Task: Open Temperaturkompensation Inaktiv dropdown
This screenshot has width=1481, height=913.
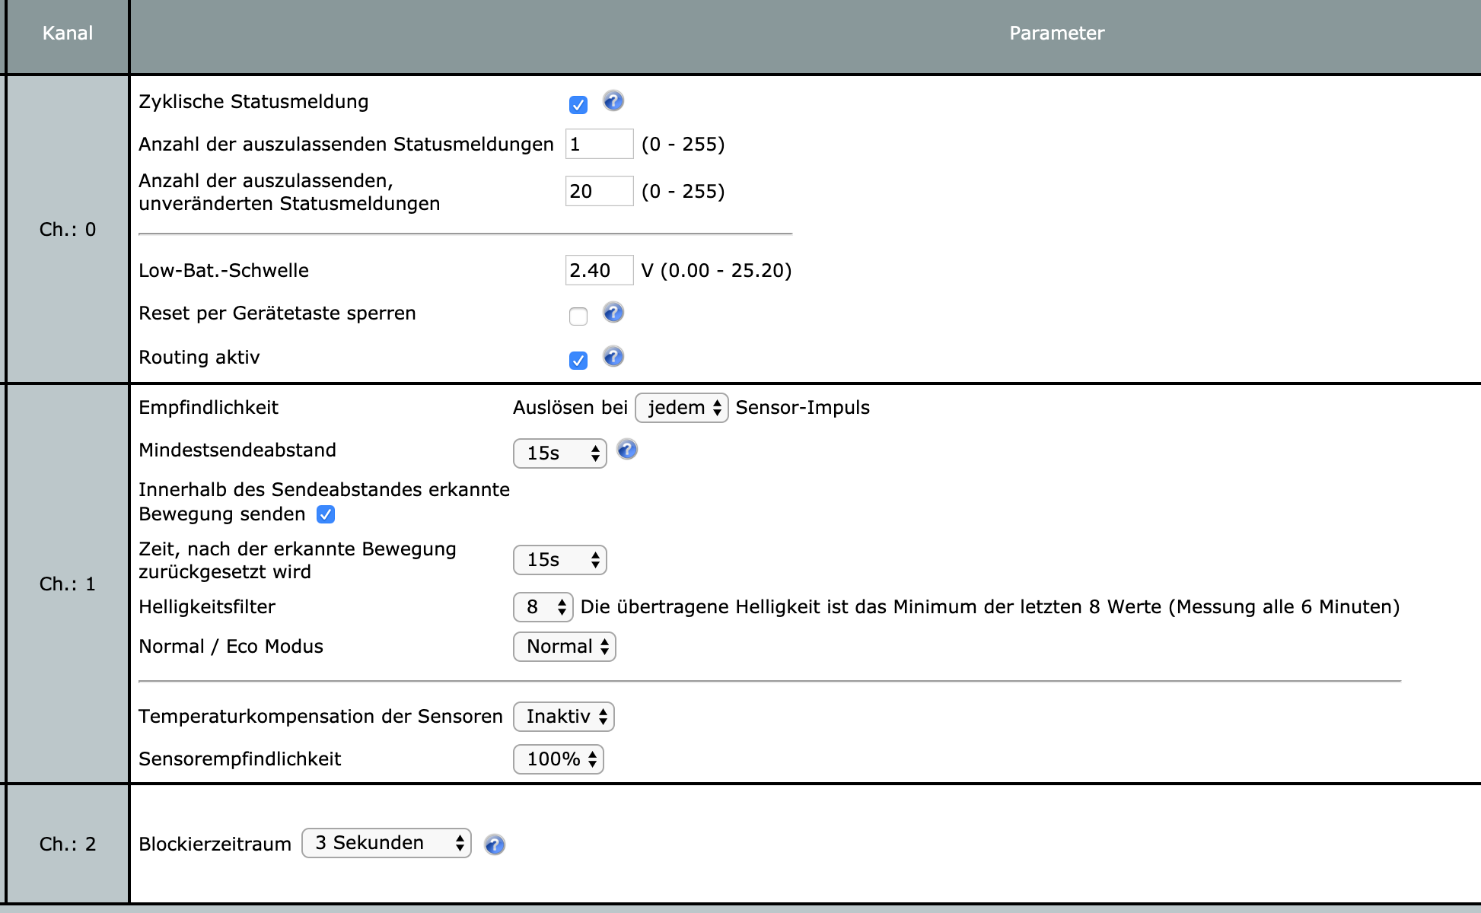Action: (x=564, y=717)
